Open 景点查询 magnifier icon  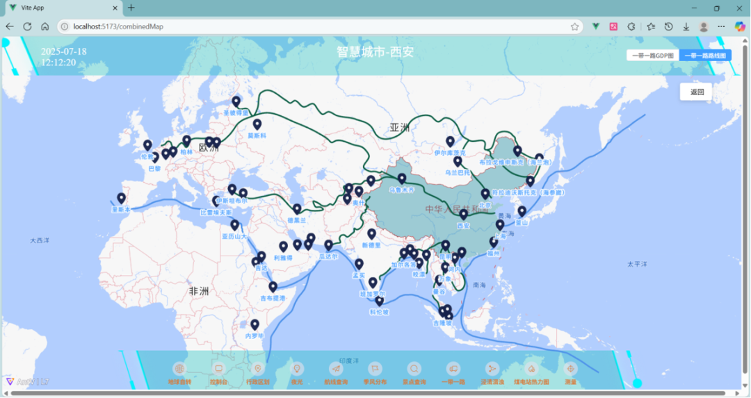[414, 369]
